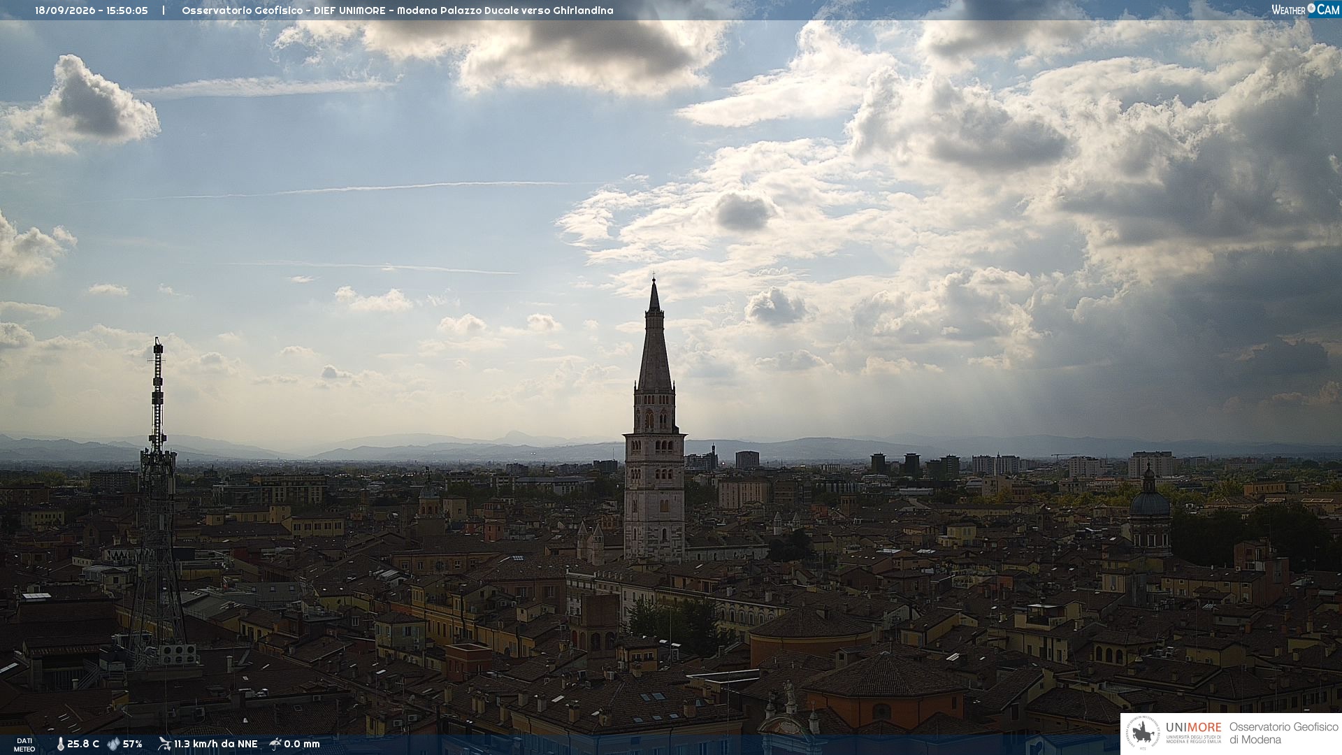Click the 0.0 mm precipitation value
Viewport: 1342px width, 755px height.
click(x=302, y=745)
